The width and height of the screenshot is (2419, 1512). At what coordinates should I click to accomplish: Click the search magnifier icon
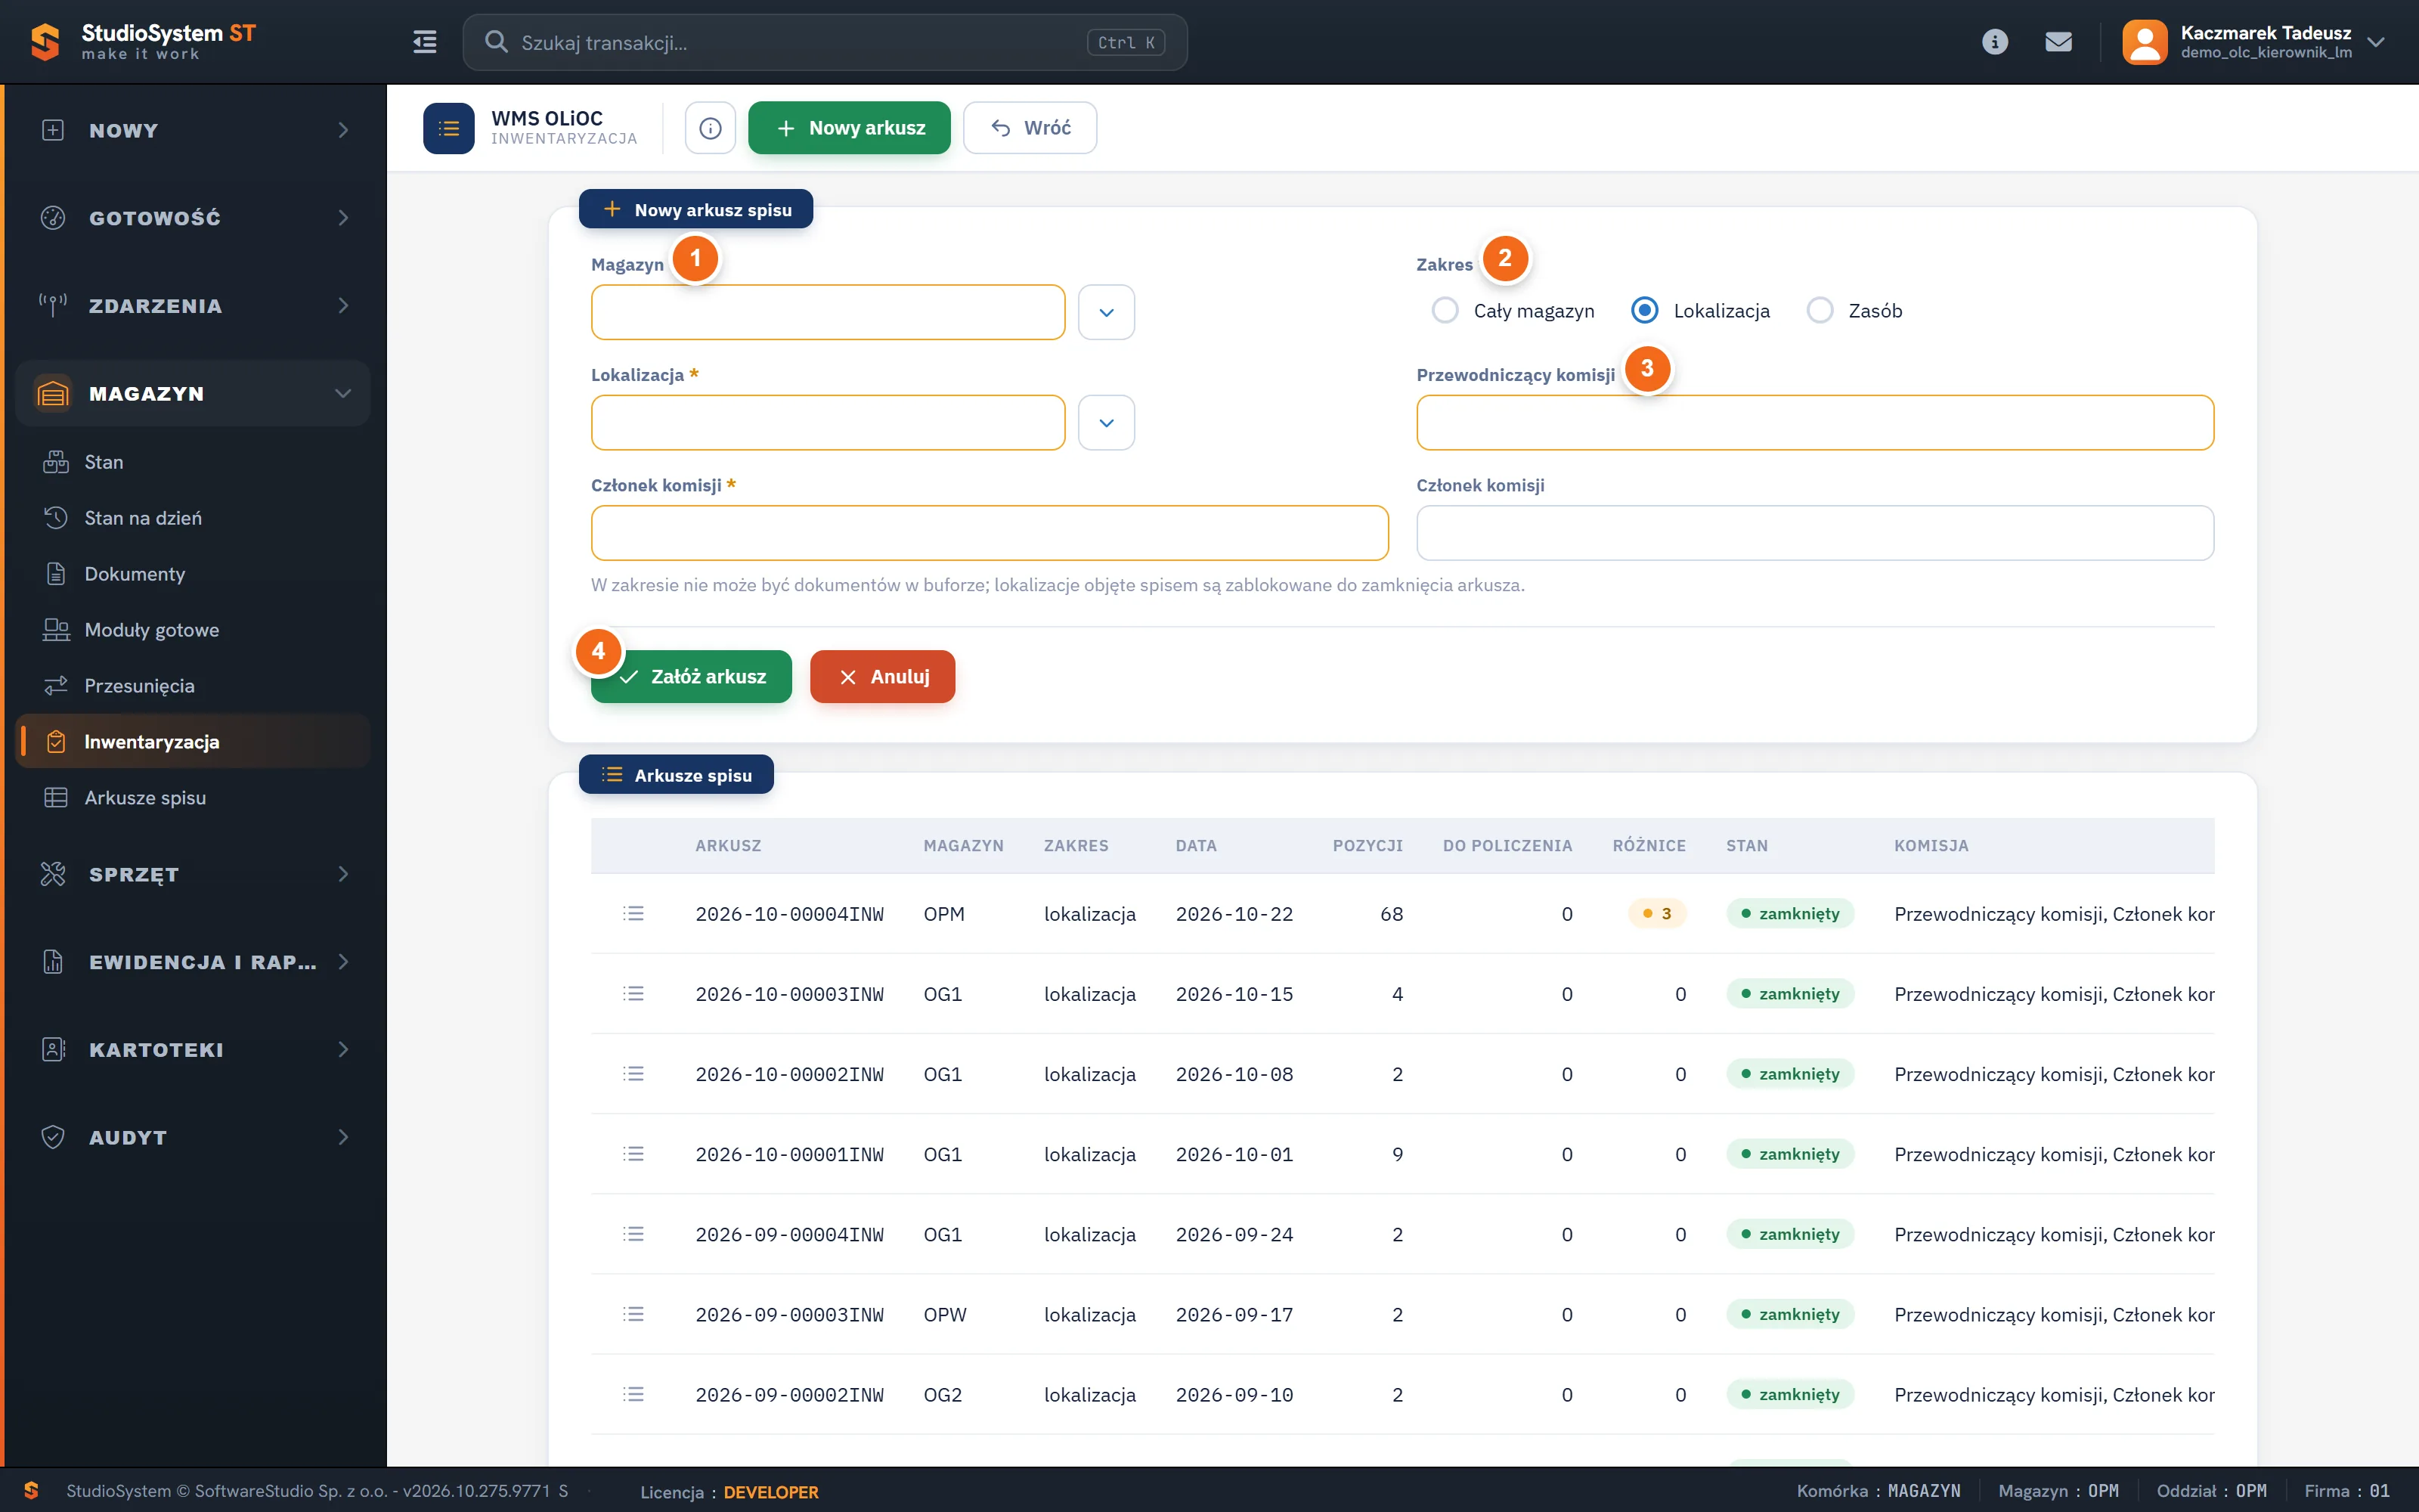point(496,42)
